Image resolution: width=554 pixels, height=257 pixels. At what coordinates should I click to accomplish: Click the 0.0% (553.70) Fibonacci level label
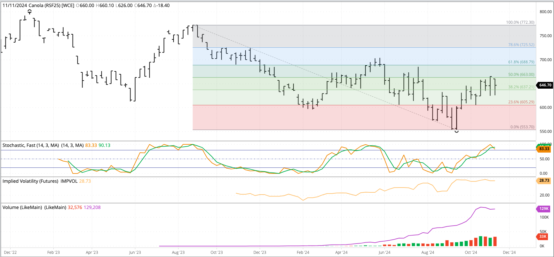pyautogui.click(x=522, y=127)
